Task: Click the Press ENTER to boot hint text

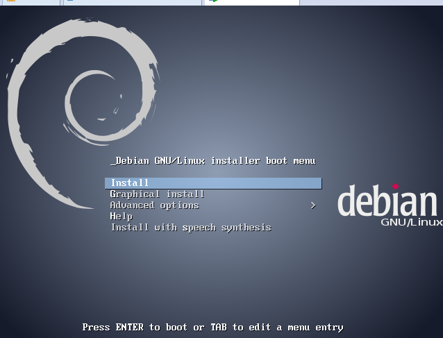Action: (212, 328)
